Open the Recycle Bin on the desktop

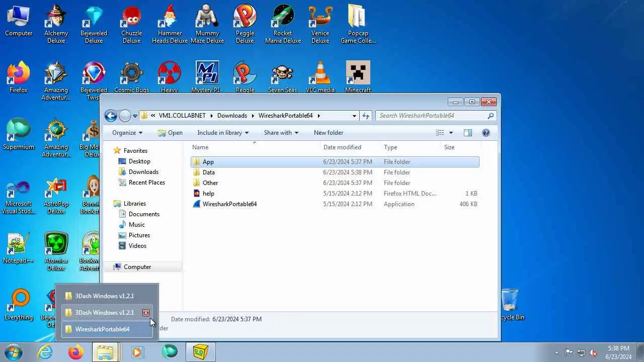[510, 304]
